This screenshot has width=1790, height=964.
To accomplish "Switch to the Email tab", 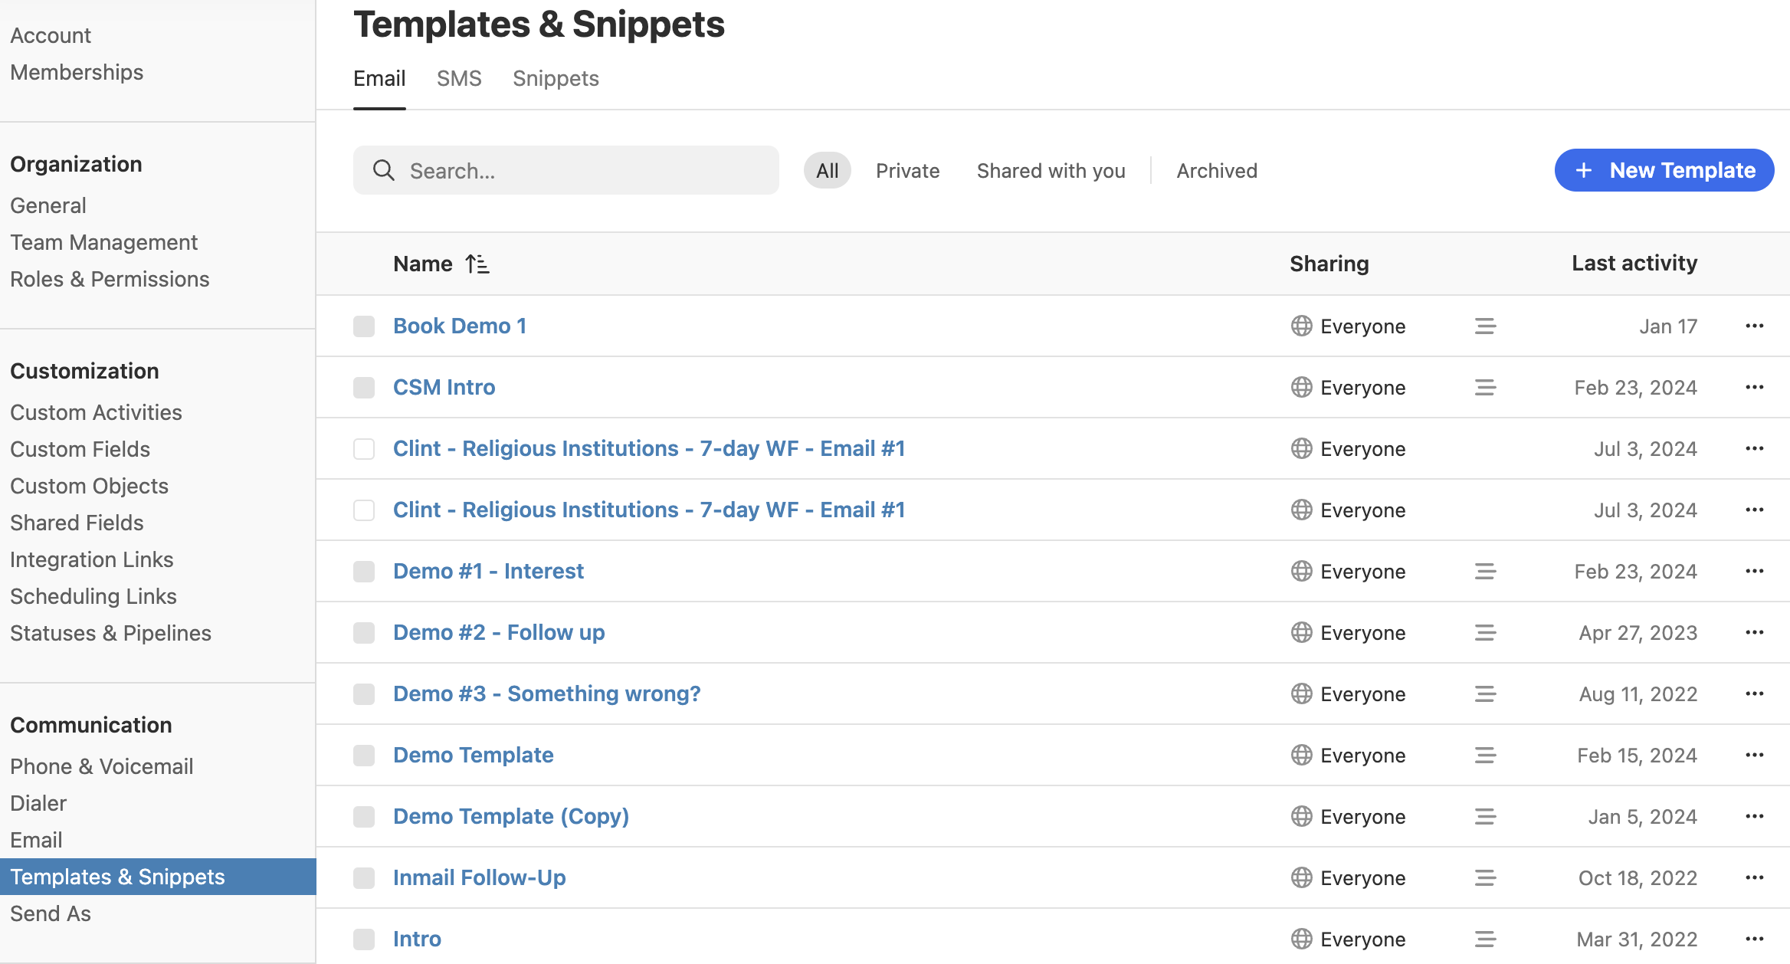I will (x=379, y=78).
